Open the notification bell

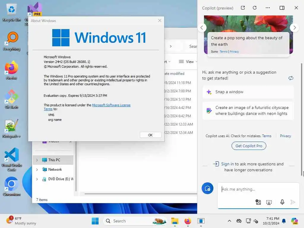tap(284, 221)
